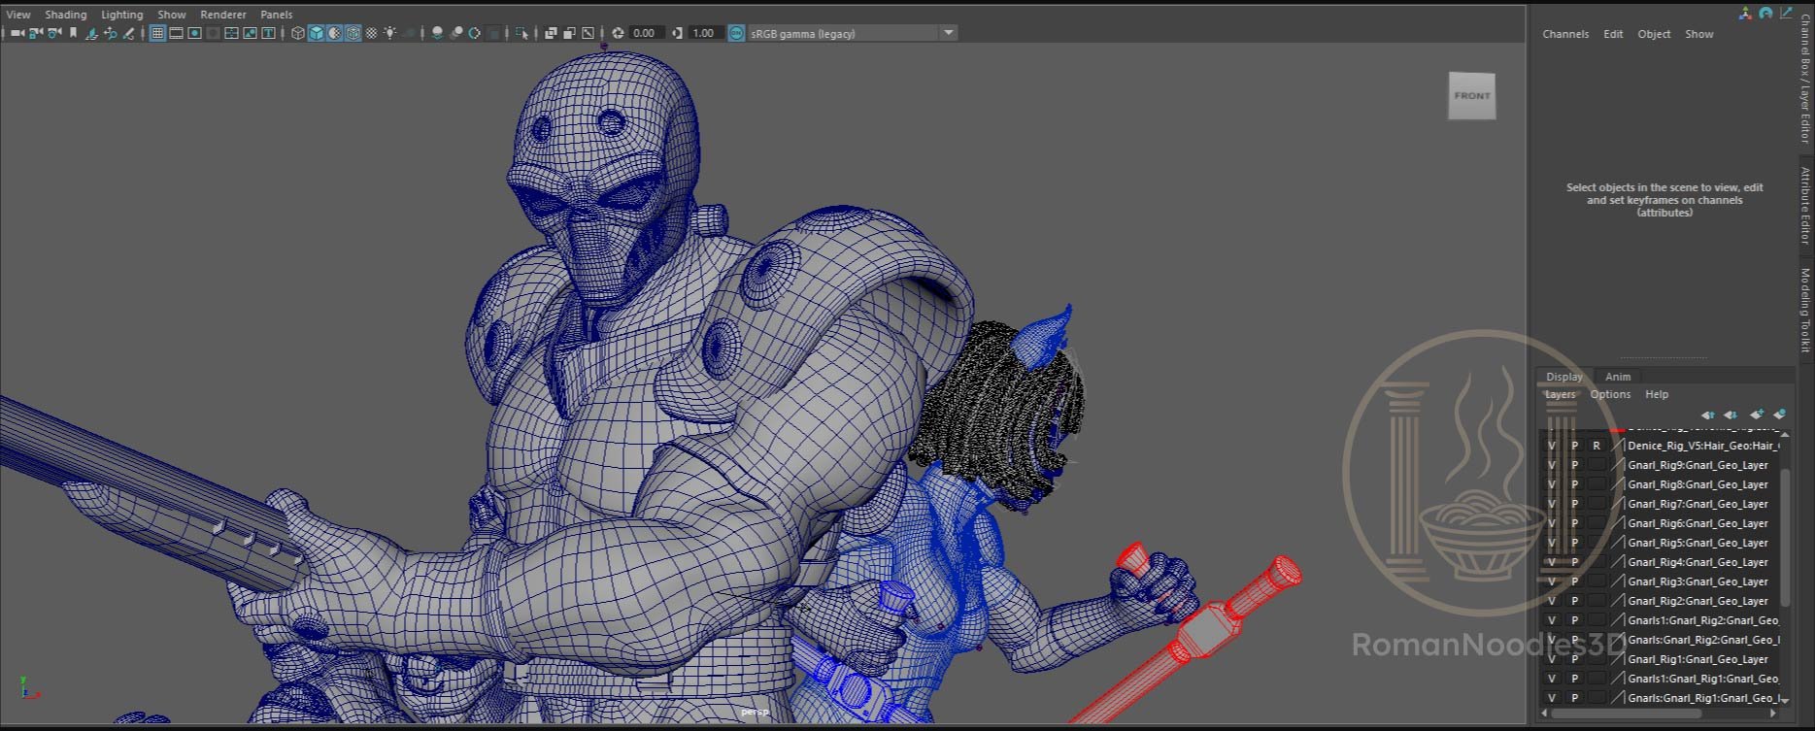Click the FRONT face of view cube
1815x731 pixels.
(x=1471, y=96)
